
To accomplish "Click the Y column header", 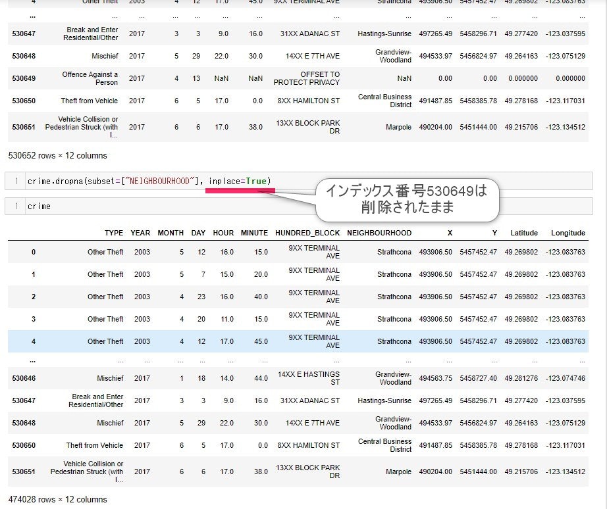I will [494, 233].
